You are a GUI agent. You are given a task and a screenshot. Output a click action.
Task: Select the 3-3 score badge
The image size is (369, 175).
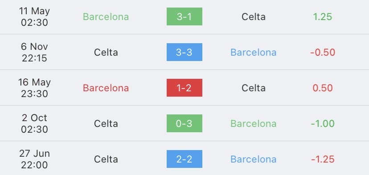coord(184,52)
